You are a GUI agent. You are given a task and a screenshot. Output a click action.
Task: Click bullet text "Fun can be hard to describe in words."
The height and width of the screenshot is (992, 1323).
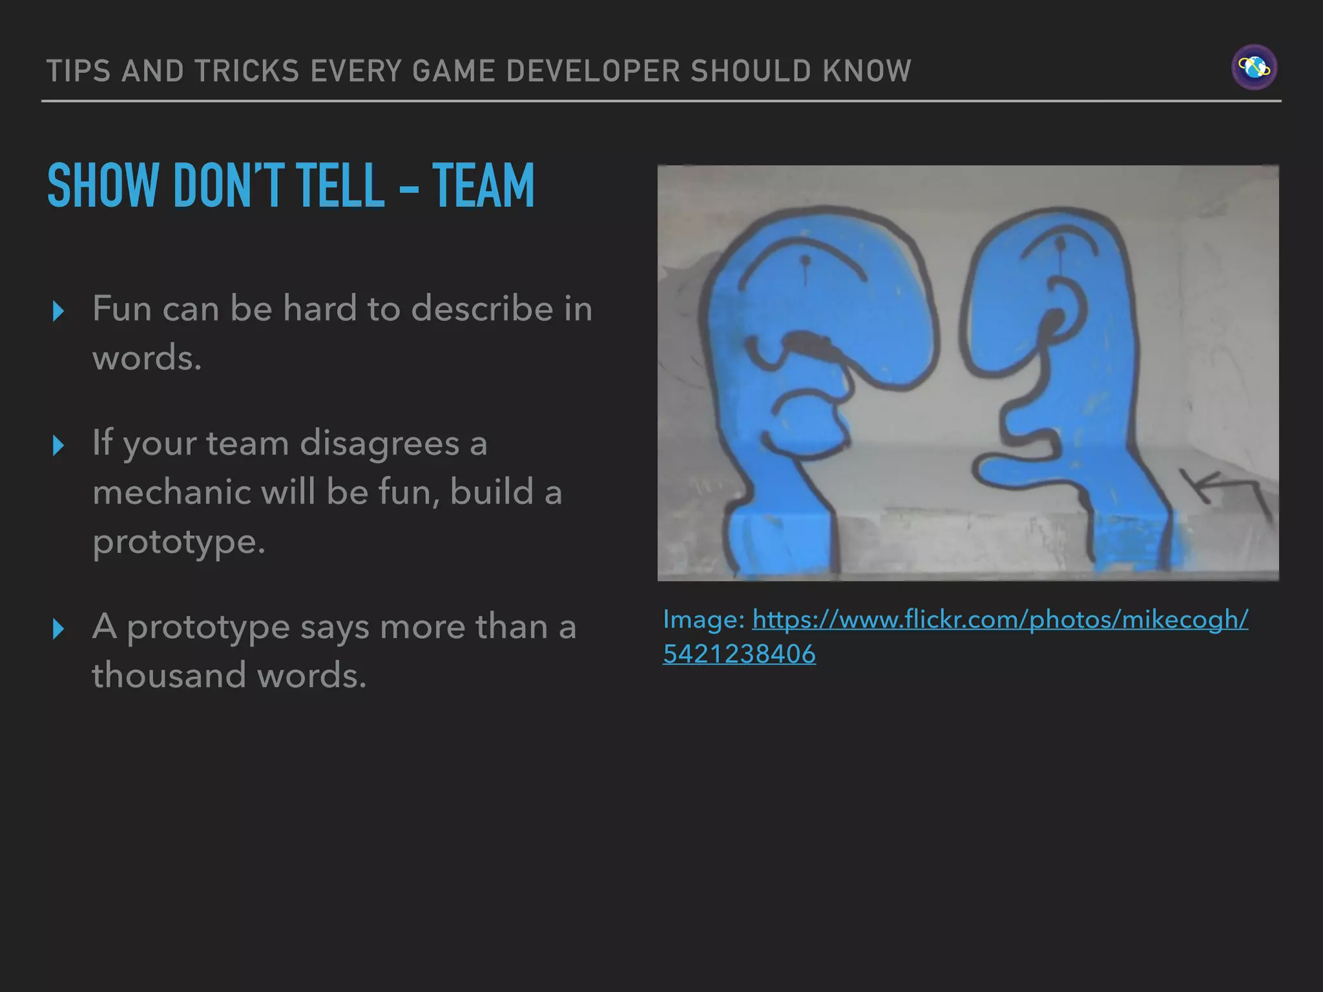[x=342, y=333]
